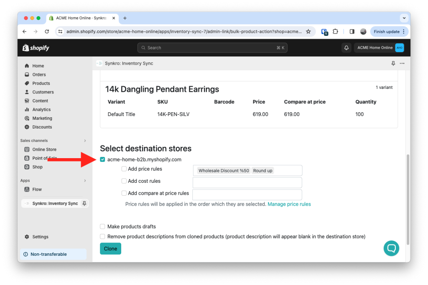Open the chat support widget

click(391, 248)
